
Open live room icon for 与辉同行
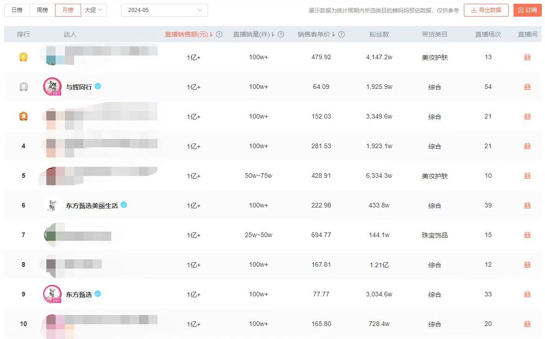pos(527,87)
